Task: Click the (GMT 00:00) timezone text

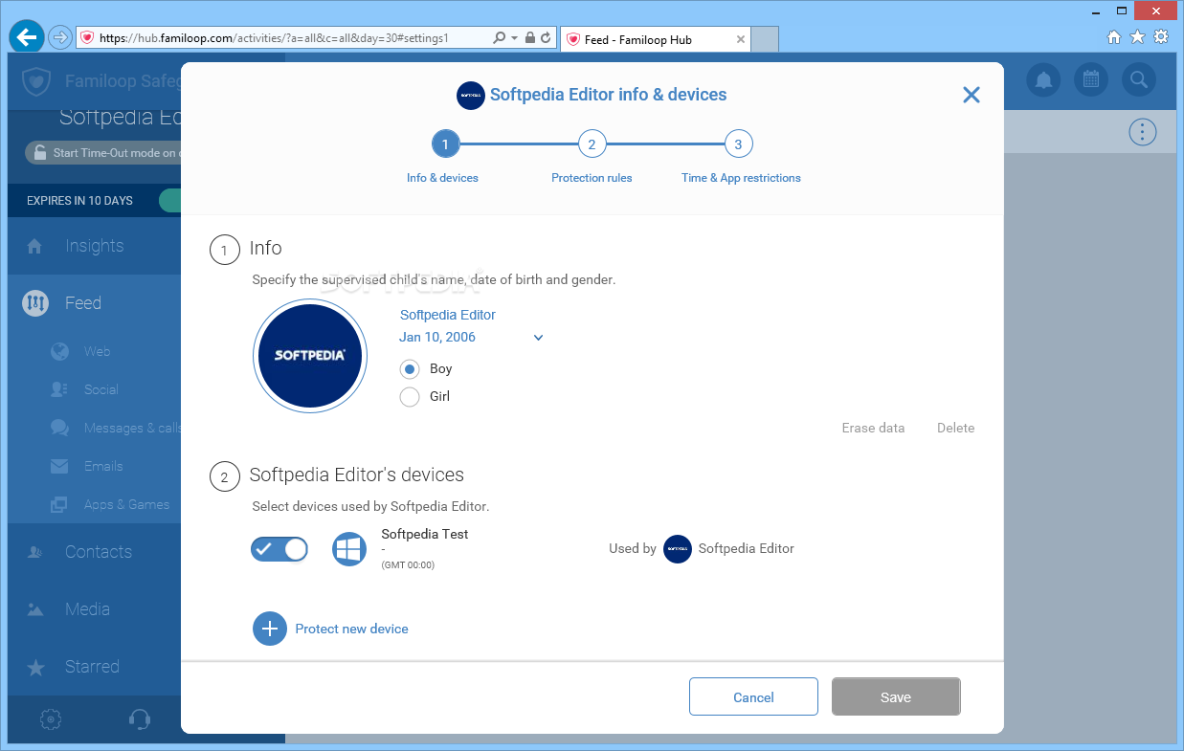Action: coord(408,565)
